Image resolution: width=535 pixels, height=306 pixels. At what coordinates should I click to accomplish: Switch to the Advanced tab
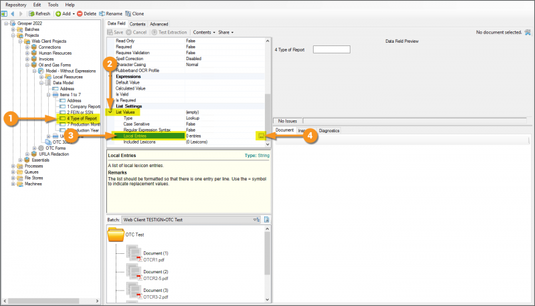coord(159,24)
